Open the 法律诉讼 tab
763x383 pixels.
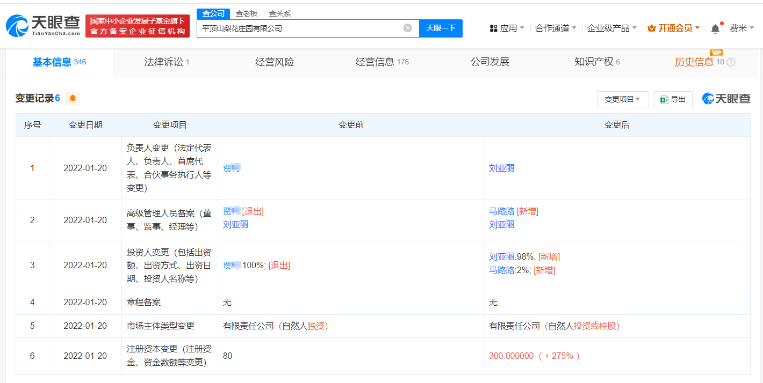(163, 62)
